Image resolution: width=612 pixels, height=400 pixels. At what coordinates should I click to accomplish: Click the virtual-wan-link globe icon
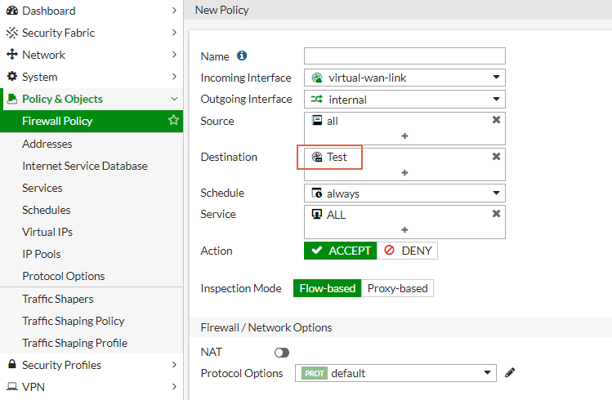(x=317, y=78)
